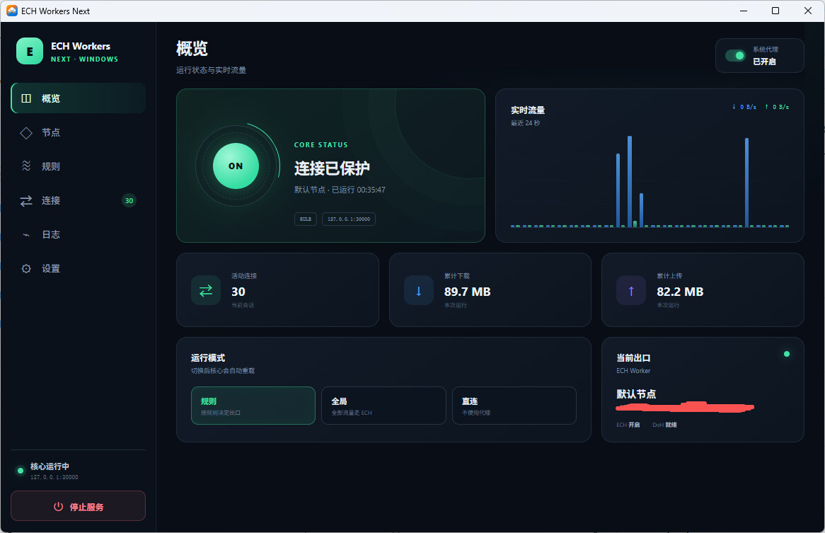
Task: Click the CORE STATUS label
Action: coord(321,144)
